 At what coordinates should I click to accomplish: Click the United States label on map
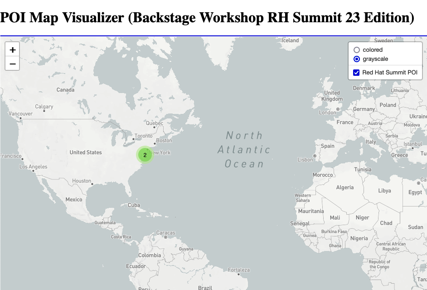click(x=86, y=152)
